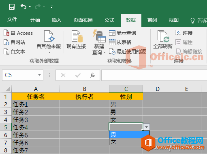Open Customize Quick Access Toolbar dropdown

51,7
